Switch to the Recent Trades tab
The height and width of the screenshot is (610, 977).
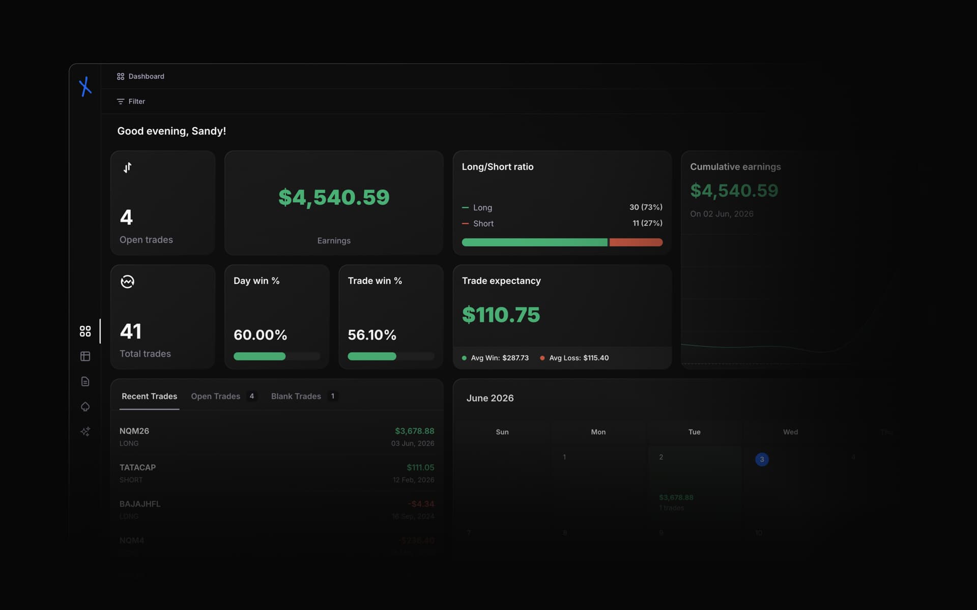(150, 396)
